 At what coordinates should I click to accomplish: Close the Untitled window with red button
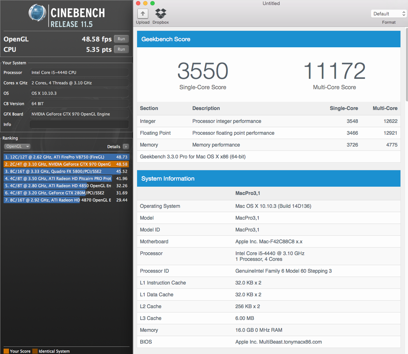(x=138, y=3)
